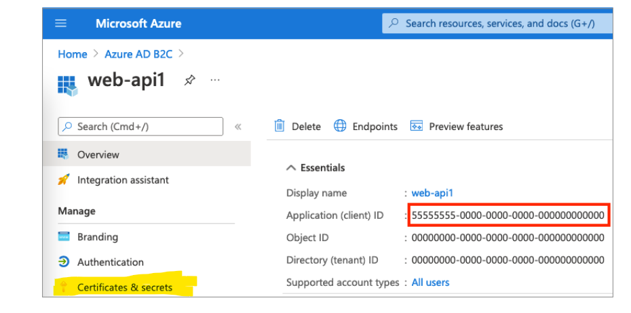631x313 pixels.
Task: Select the Object ID value
Action: pyautogui.click(x=508, y=238)
